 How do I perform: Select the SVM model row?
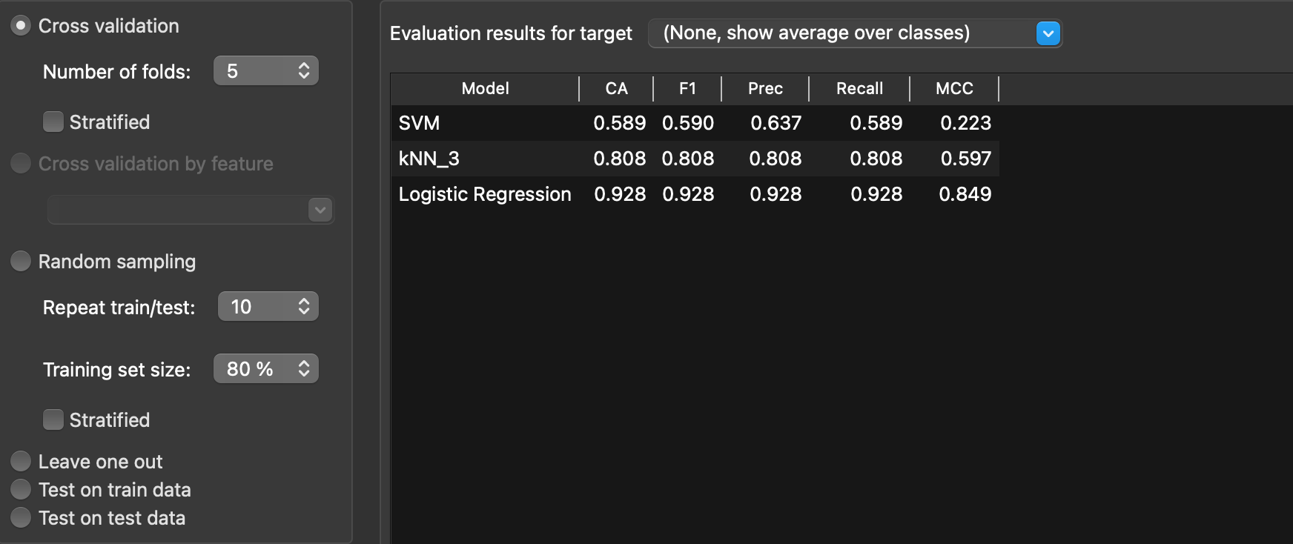click(x=420, y=123)
